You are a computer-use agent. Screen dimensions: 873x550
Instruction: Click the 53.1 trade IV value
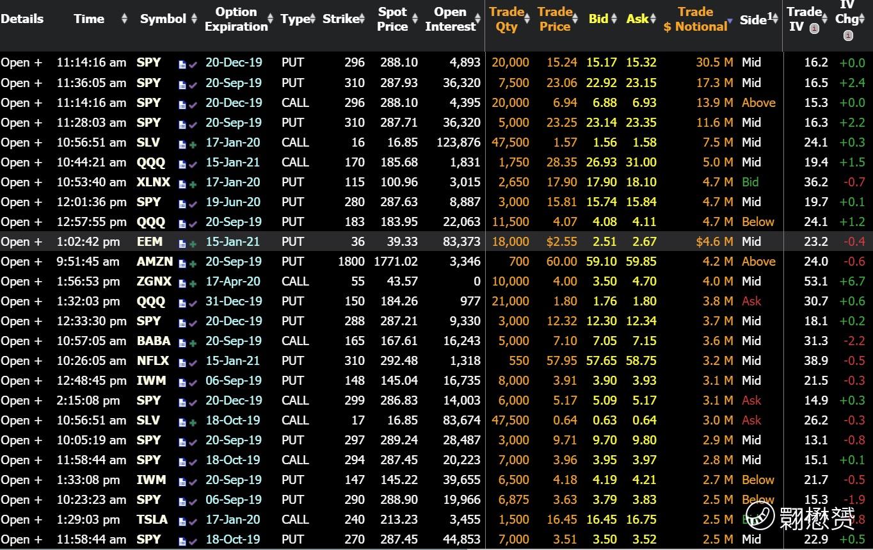coord(816,281)
